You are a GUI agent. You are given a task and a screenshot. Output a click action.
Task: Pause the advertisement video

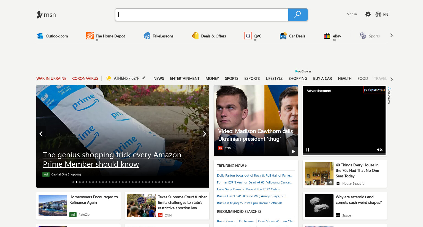(x=308, y=150)
